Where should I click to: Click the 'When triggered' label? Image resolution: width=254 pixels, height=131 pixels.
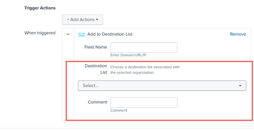pos(40,33)
